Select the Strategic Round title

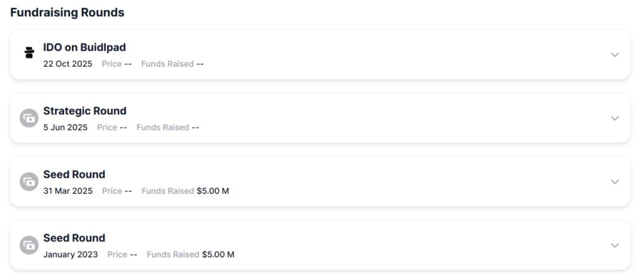pos(84,111)
